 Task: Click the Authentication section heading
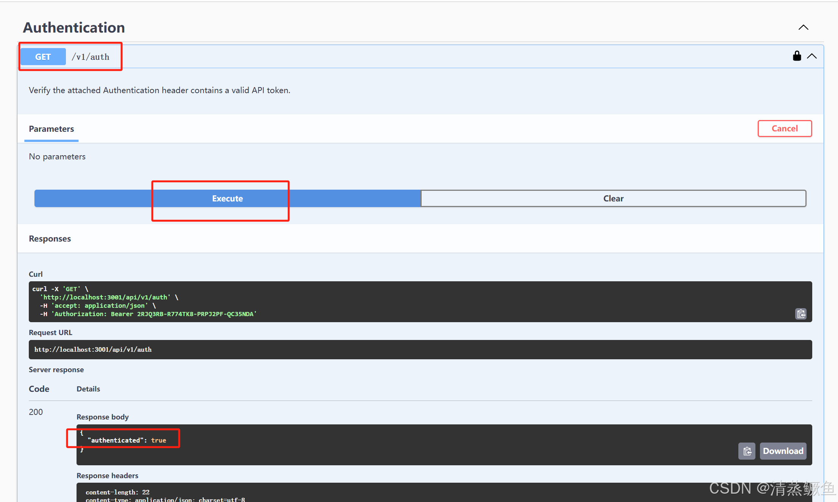click(74, 28)
